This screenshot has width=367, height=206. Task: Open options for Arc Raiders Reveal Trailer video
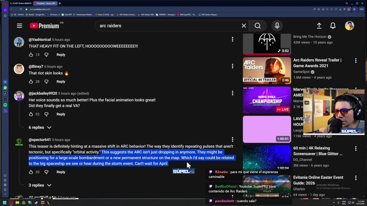tap(356, 61)
